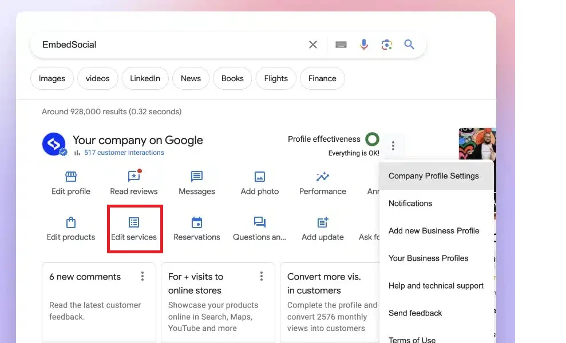
Task: Click the blue magnifier search icon
Action: point(409,45)
